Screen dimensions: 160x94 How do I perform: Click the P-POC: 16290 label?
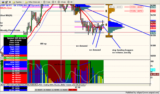[136, 7]
